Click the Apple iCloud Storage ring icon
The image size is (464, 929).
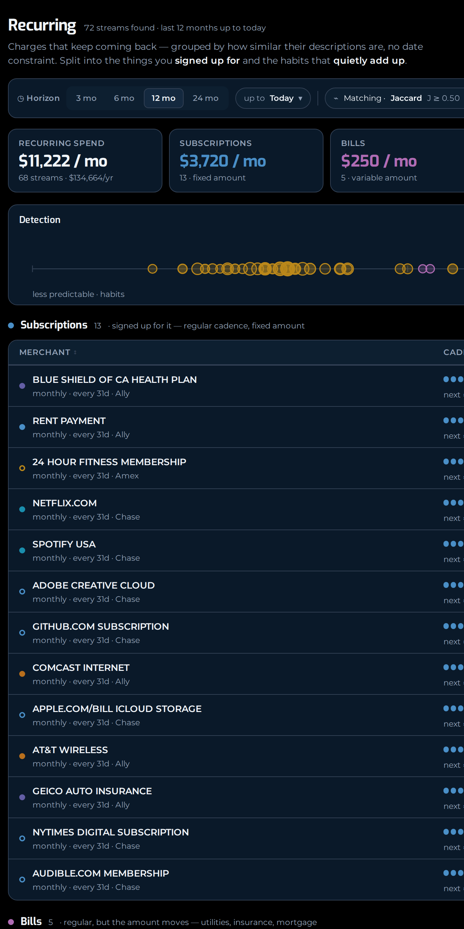[x=22, y=715]
